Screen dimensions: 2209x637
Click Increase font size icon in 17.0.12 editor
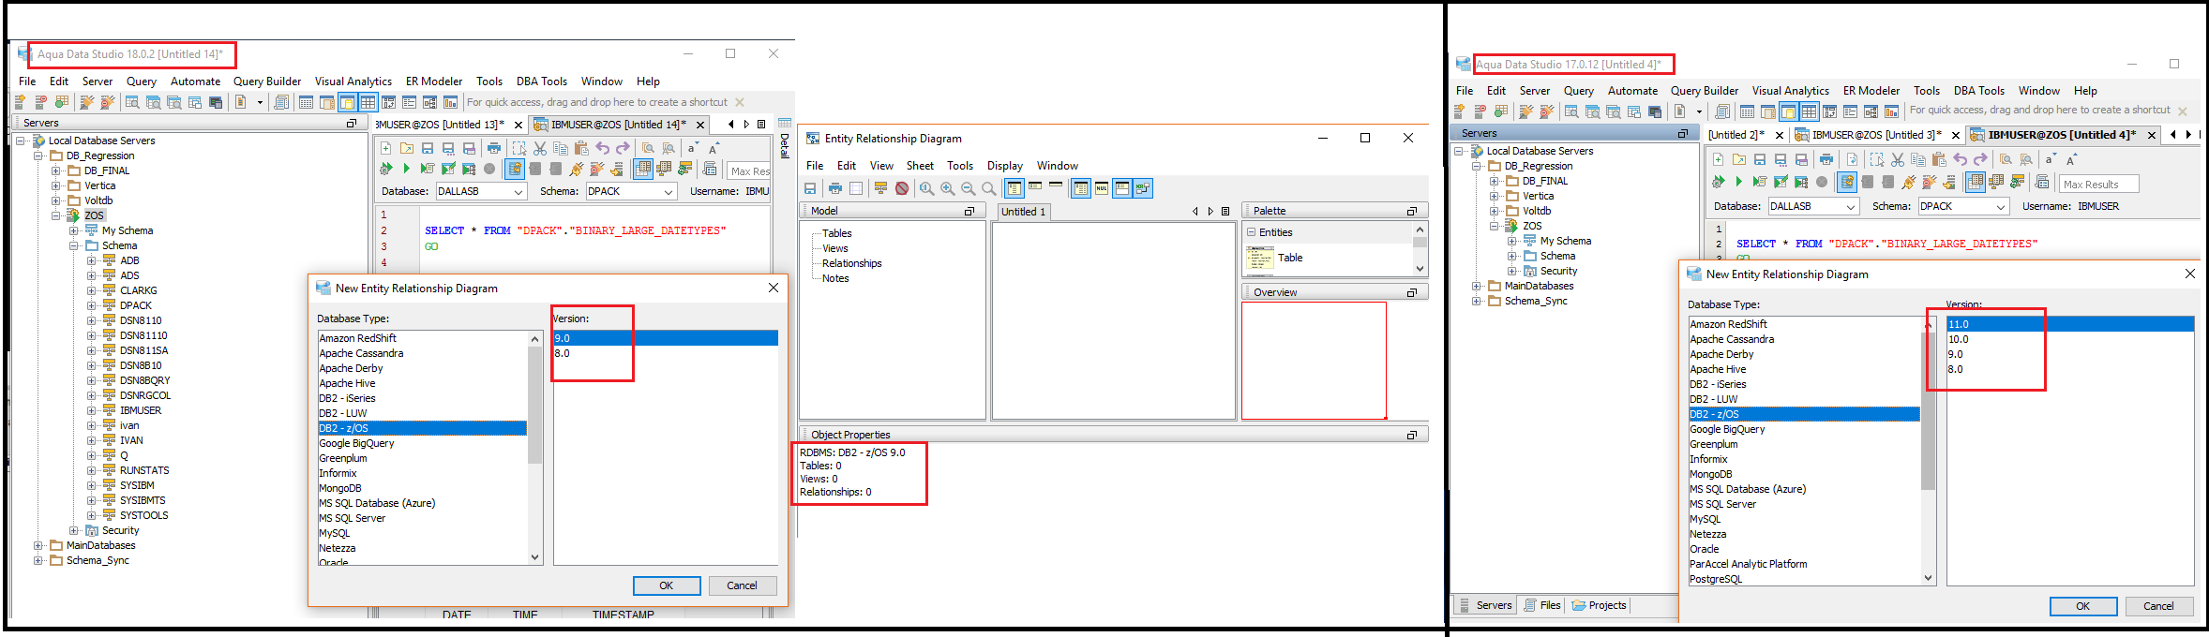(x=2072, y=159)
